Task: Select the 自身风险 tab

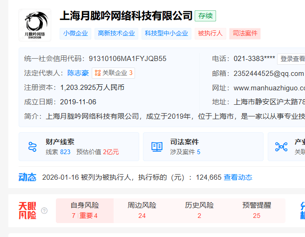Action: 85,210
